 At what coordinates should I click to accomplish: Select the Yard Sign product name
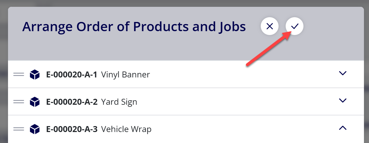(119, 102)
